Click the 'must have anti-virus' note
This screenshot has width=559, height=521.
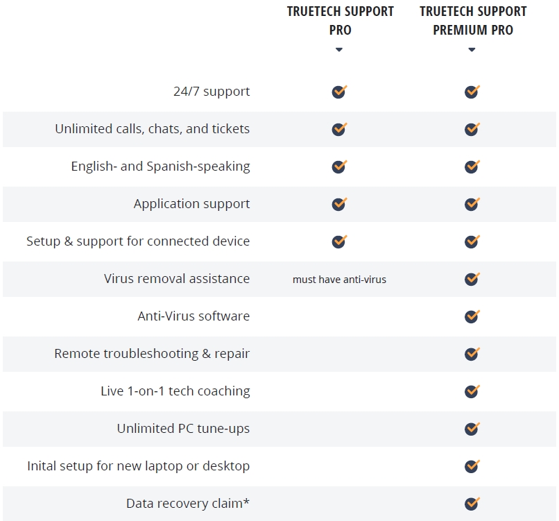coord(339,279)
